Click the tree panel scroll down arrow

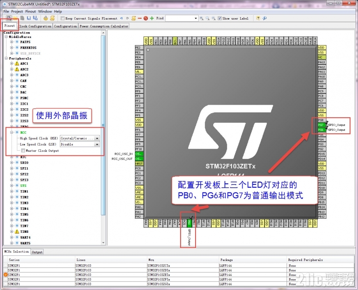point(103,243)
